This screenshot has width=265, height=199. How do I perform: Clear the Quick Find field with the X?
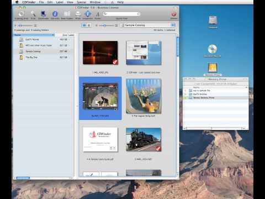point(139,14)
